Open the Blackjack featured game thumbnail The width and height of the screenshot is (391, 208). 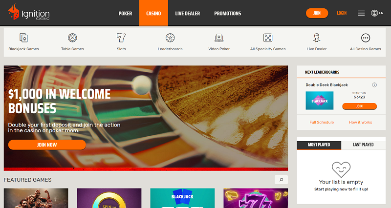point(182,198)
